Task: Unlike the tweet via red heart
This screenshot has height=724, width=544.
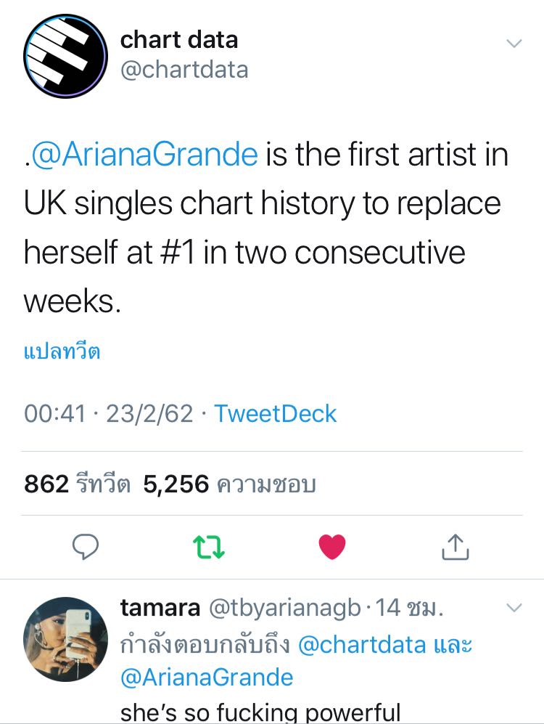Action: pyautogui.click(x=333, y=547)
